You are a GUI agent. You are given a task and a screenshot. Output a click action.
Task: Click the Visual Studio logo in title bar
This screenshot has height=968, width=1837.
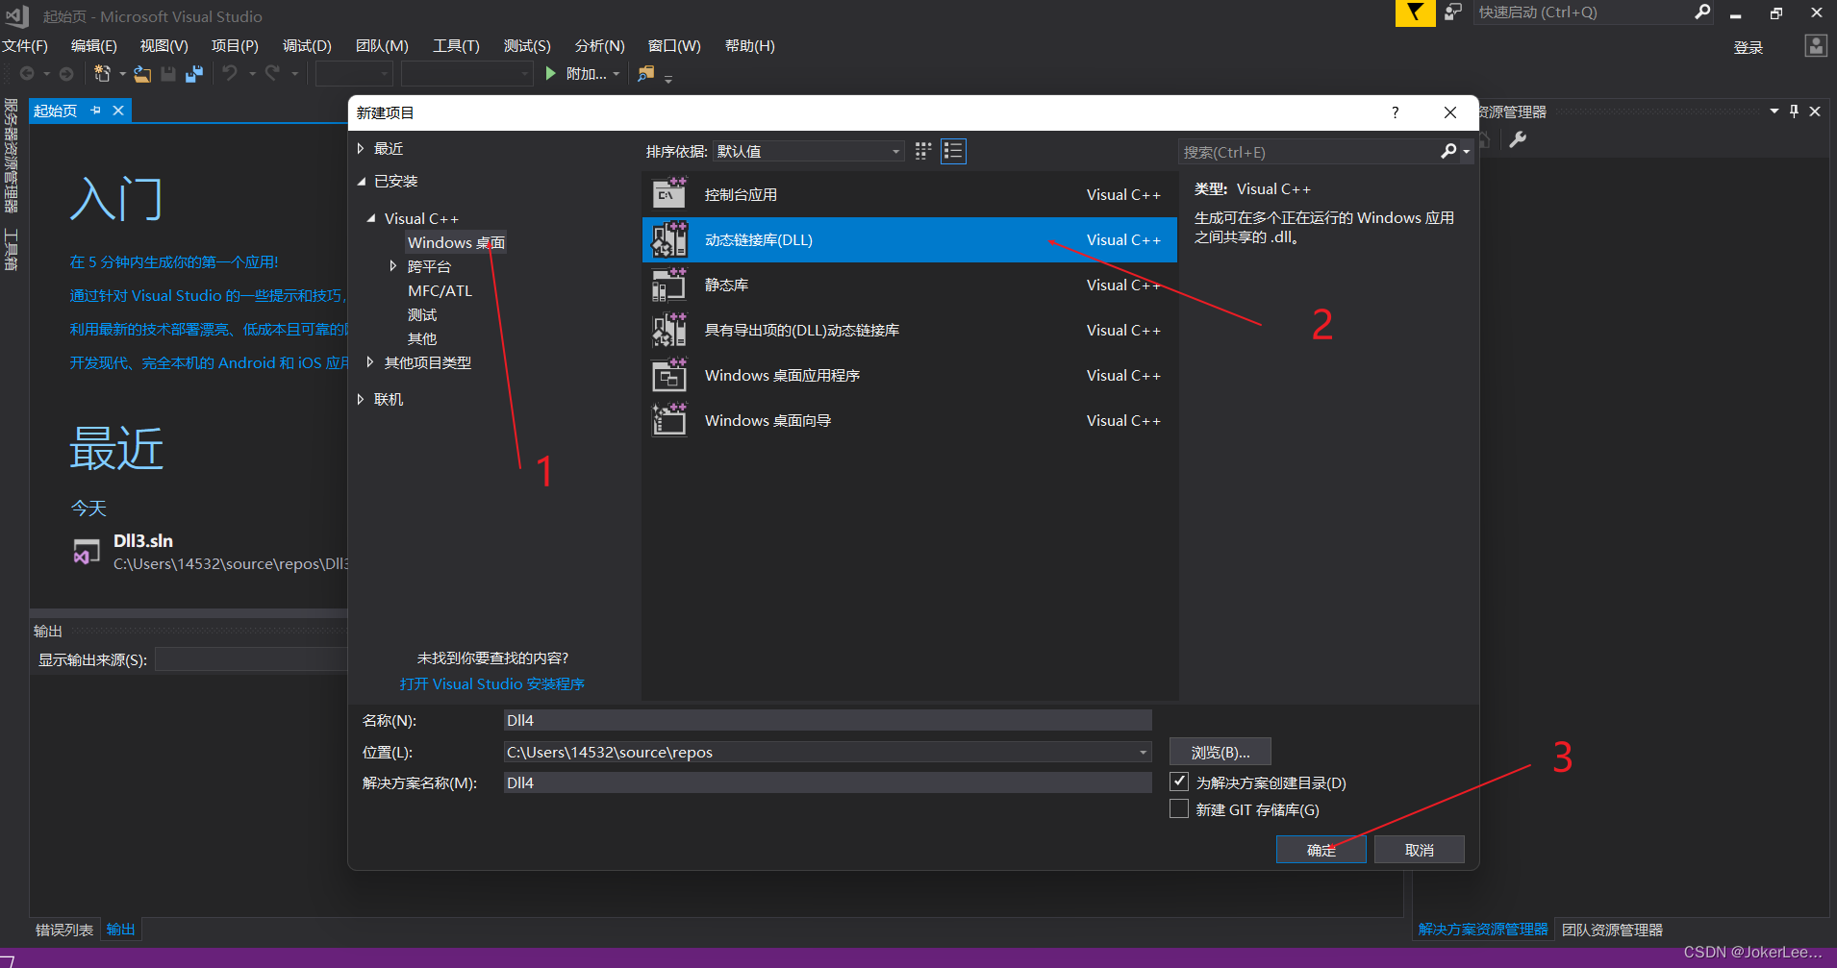tap(17, 15)
